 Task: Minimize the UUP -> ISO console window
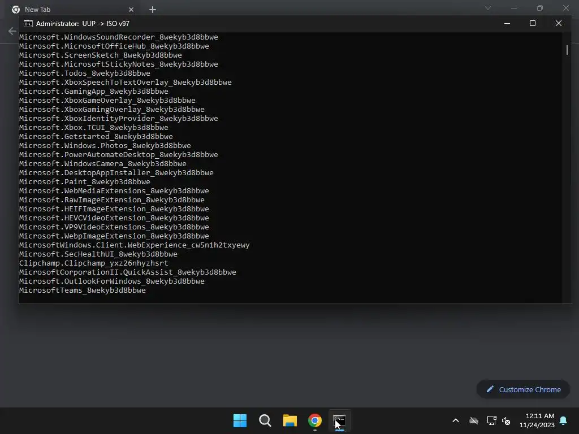507,23
